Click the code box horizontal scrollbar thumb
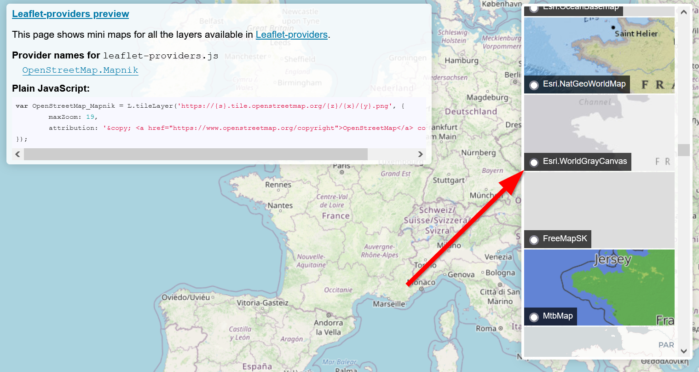 pos(196,154)
